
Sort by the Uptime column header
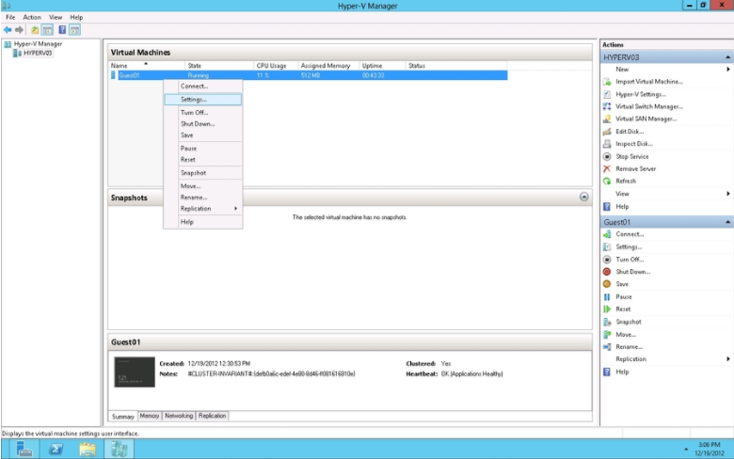[x=382, y=66]
